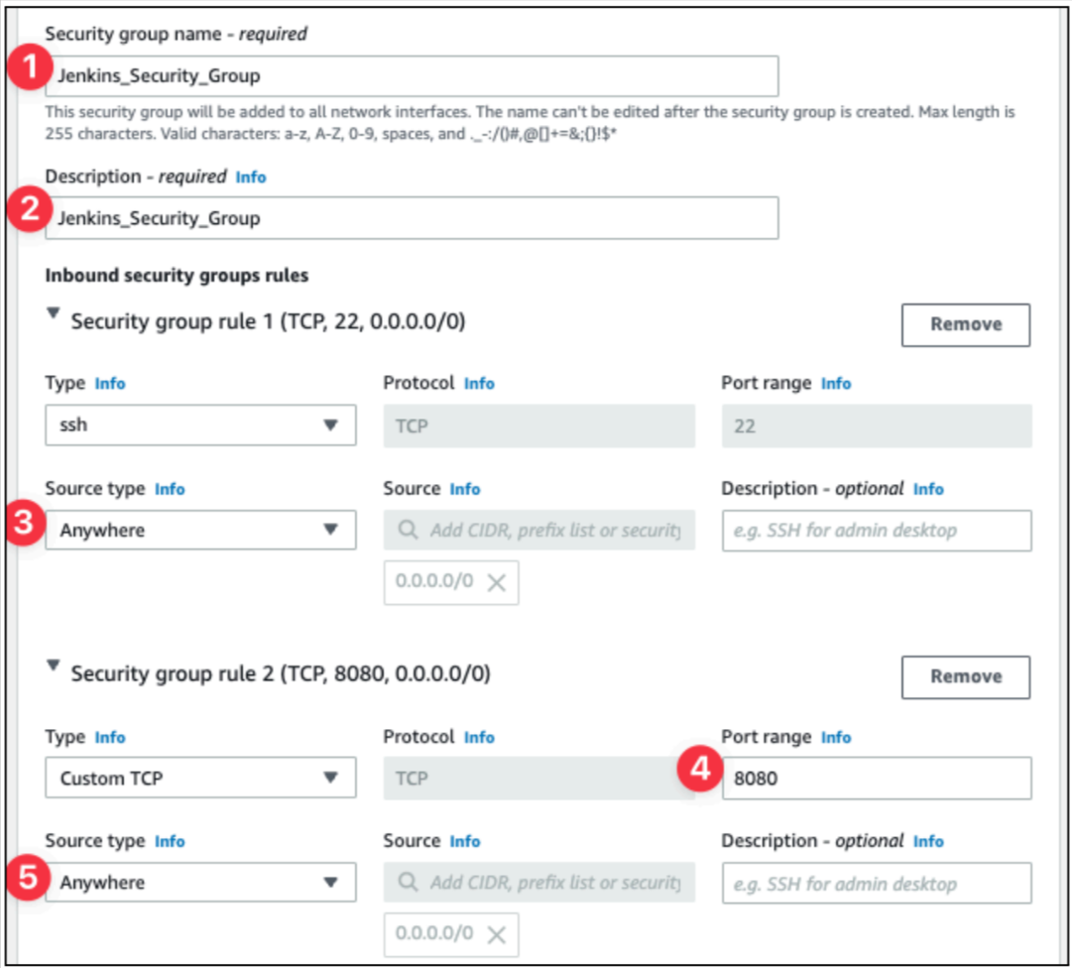The height and width of the screenshot is (968, 1072).
Task: Focus the Jenkins_Security_Group Description field
Action: pyautogui.click(x=412, y=218)
